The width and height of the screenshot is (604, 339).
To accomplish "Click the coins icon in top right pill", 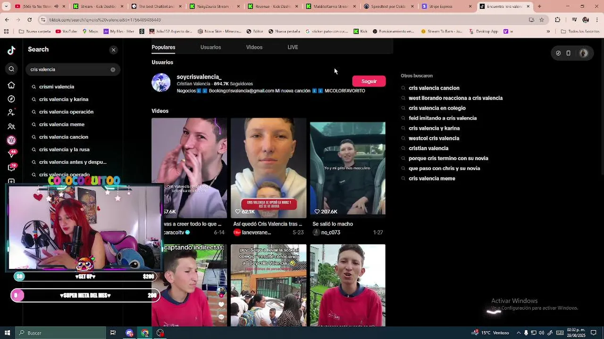I will coord(558,53).
